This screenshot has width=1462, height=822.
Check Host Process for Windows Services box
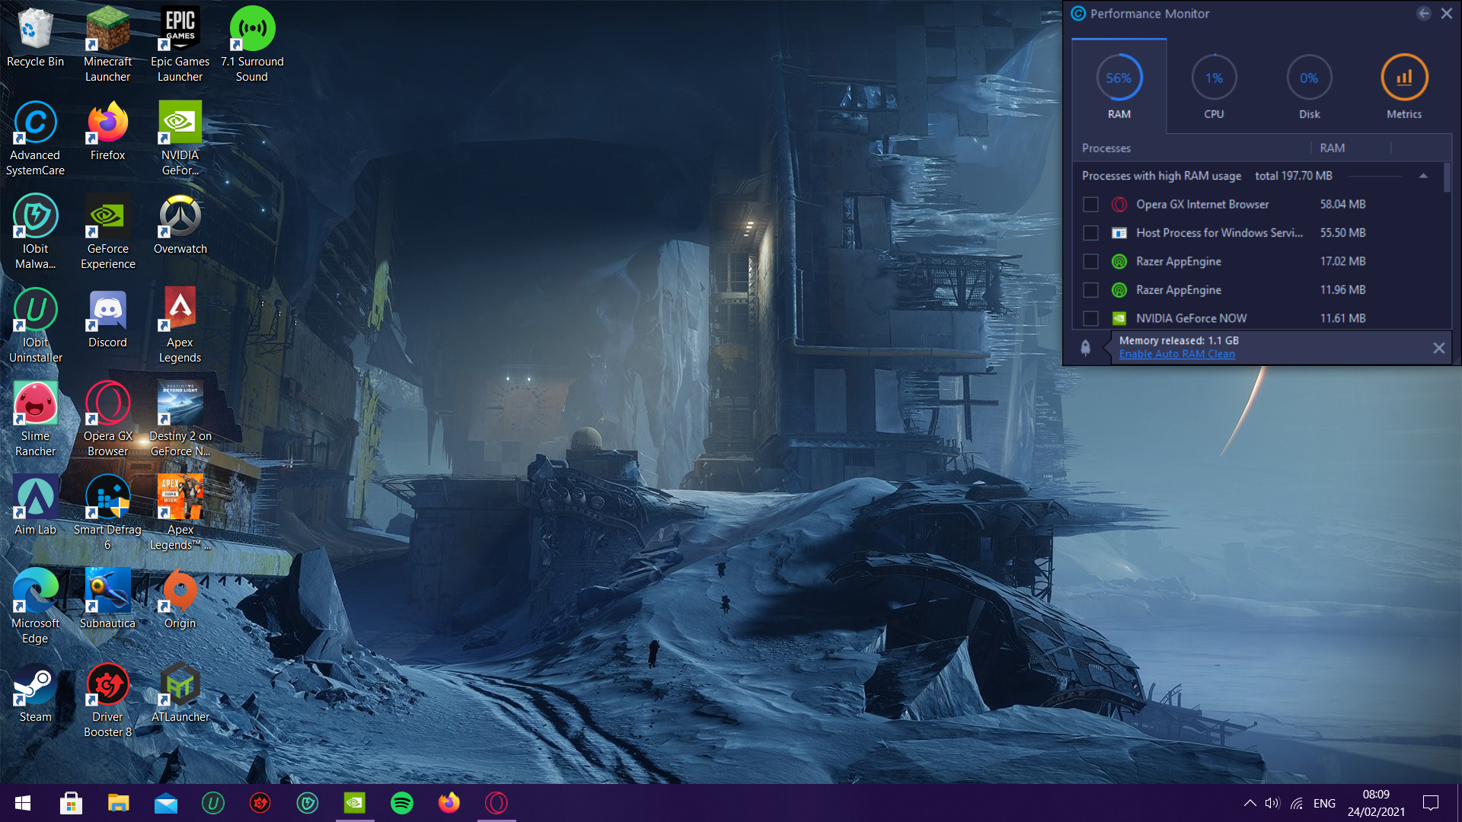tap(1090, 233)
